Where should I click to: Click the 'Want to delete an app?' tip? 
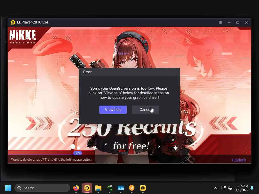52,160
